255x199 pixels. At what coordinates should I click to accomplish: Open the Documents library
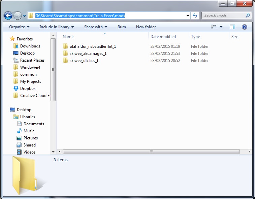[x=34, y=124]
